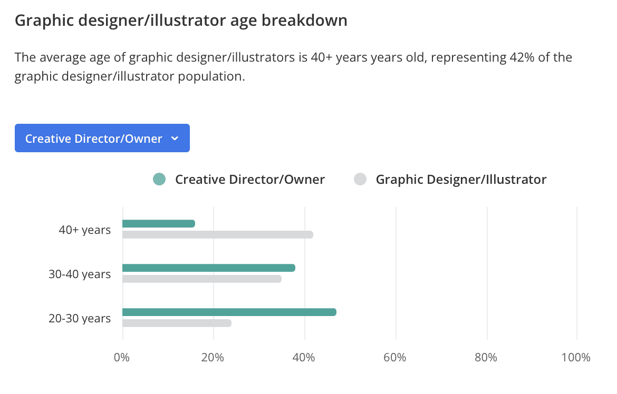This screenshot has height=394, width=617.
Task: Click the teal bar for 30-40 years
Action: (208, 268)
